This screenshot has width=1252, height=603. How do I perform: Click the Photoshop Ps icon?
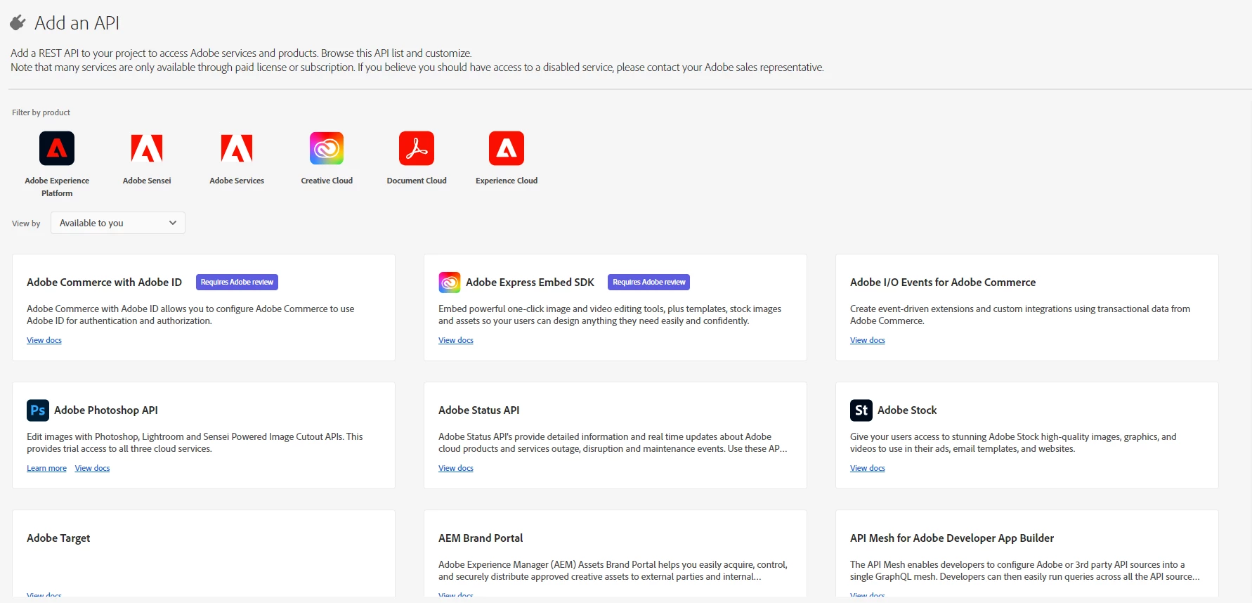38,410
